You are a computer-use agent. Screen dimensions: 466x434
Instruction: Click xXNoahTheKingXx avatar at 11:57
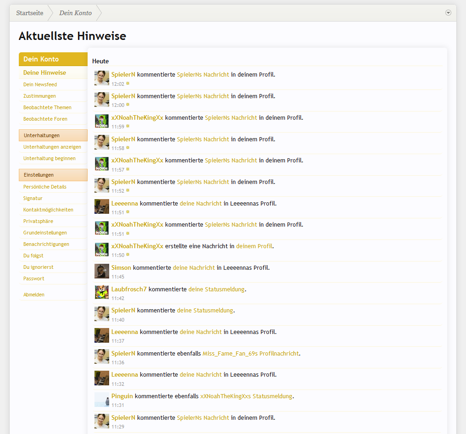click(x=102, y=164)
